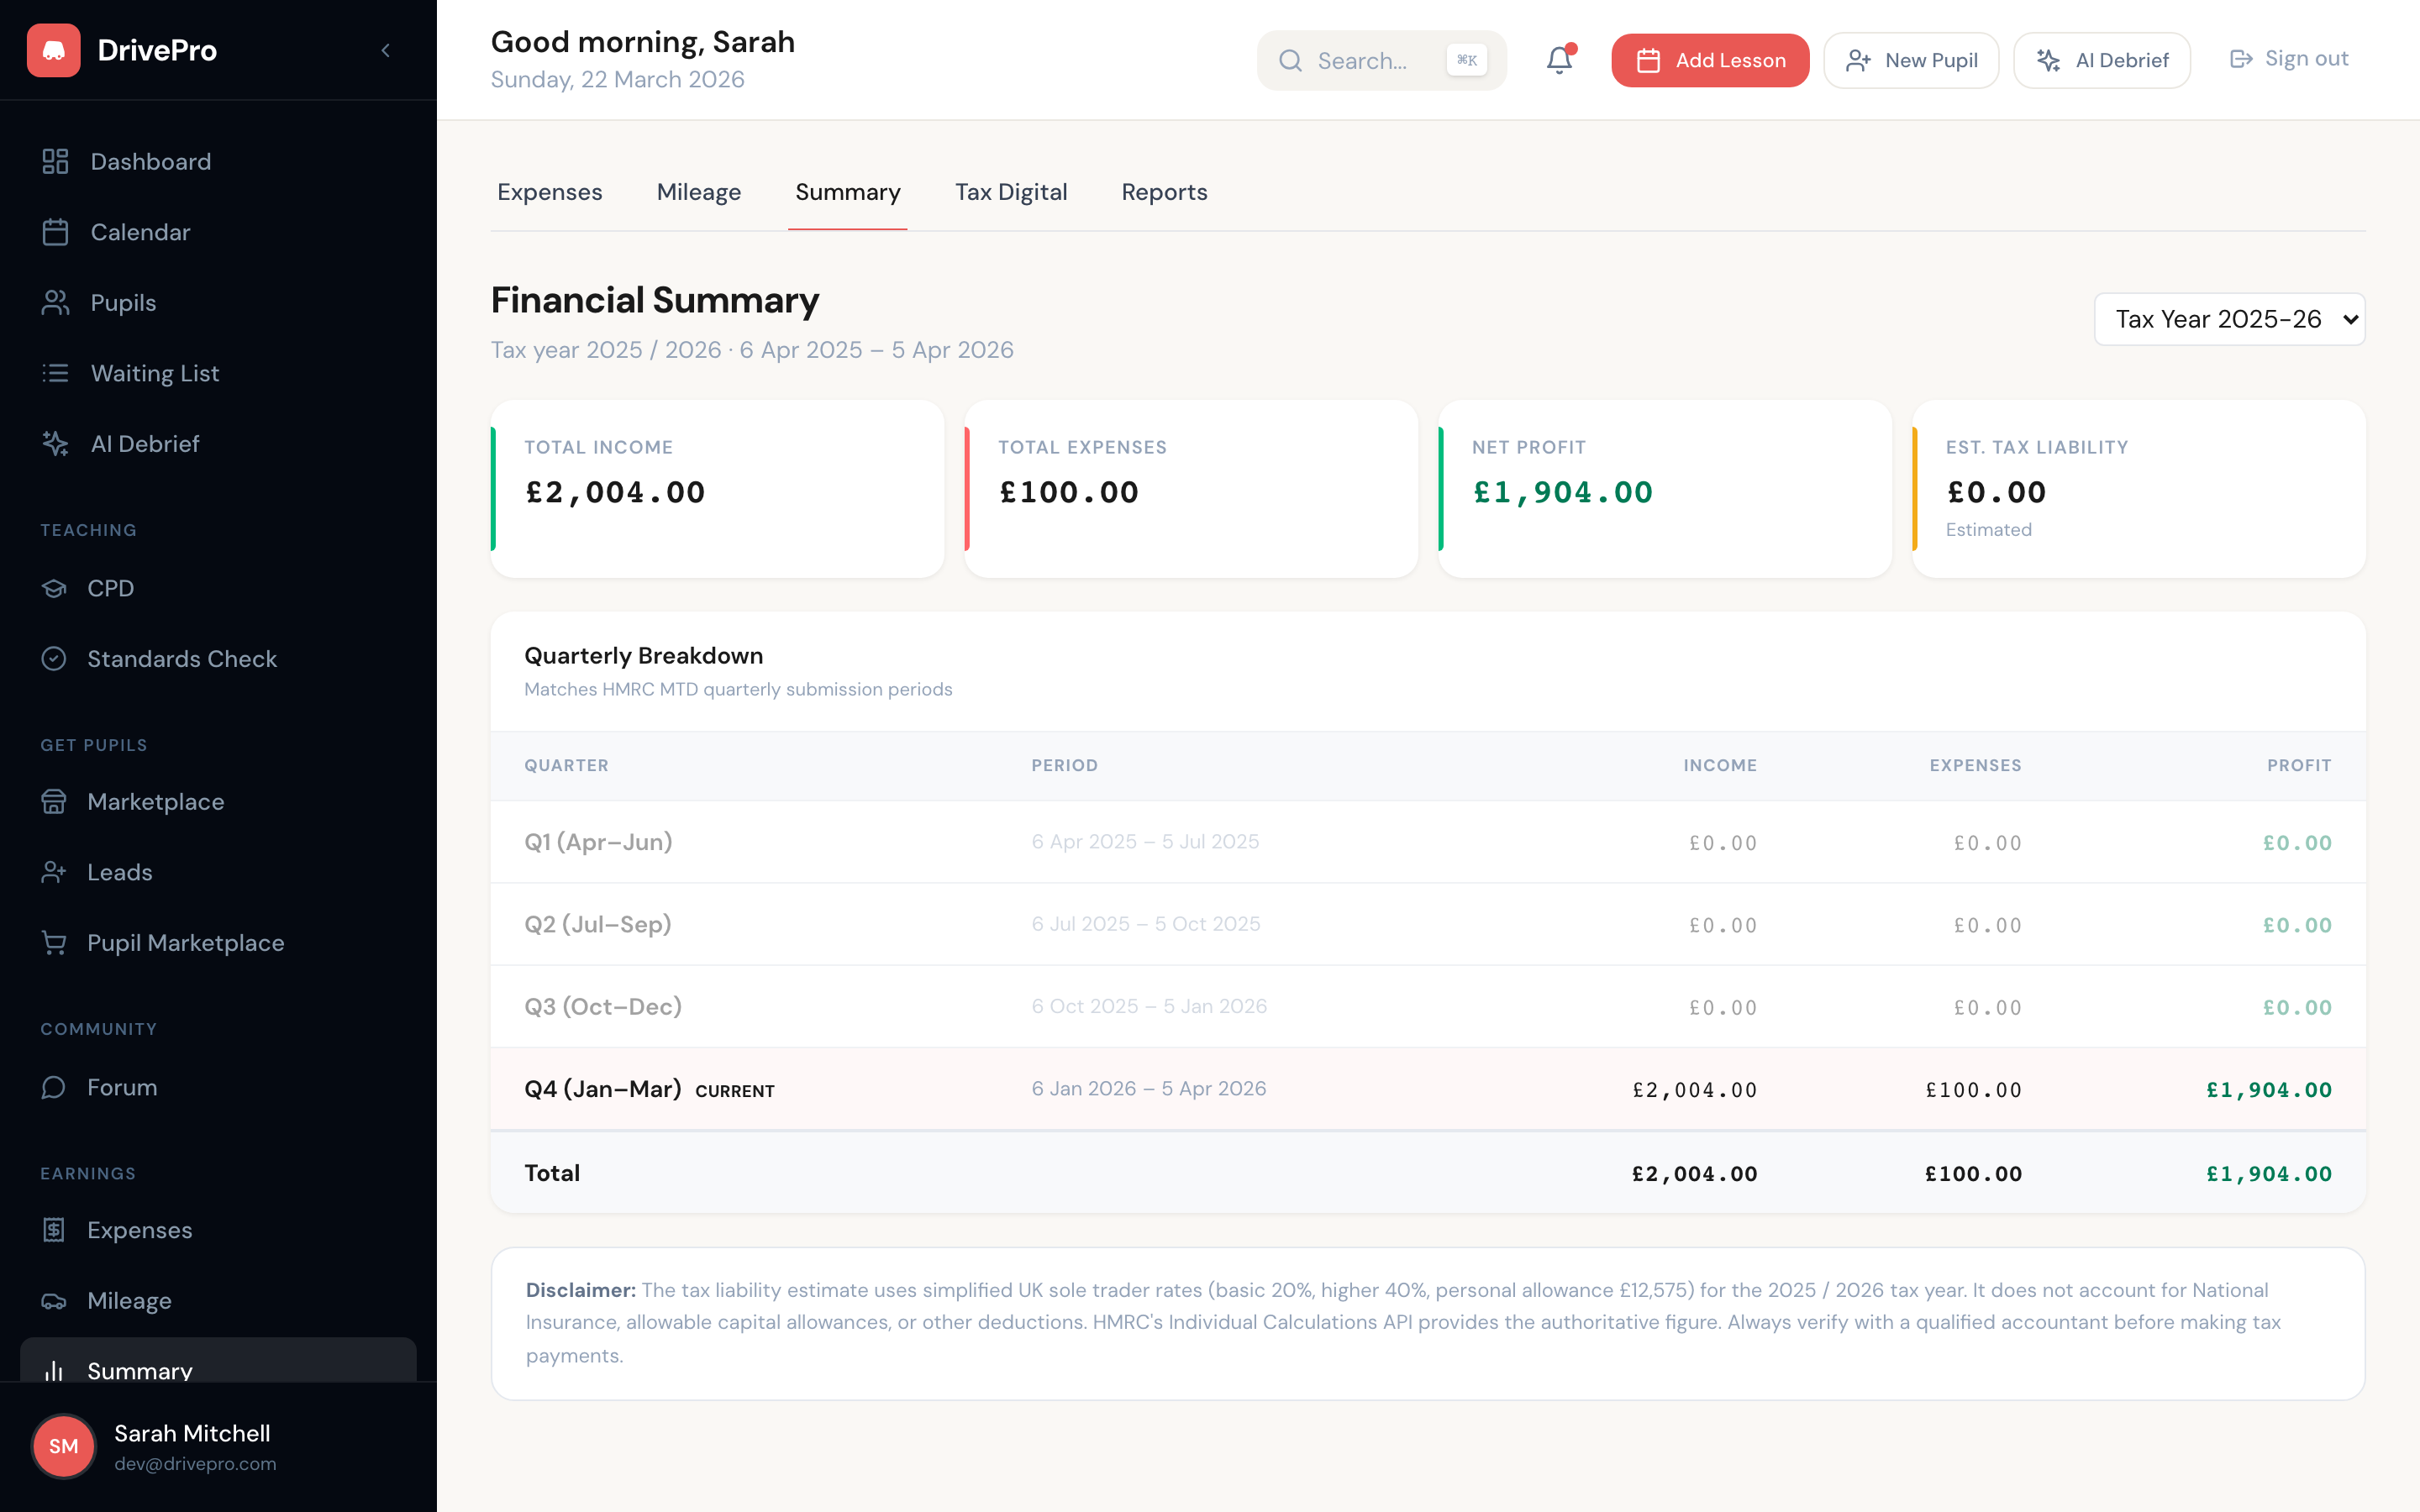The image size is (2420, 1512).
Task: Collapse the sidebar using the chevron
Action: coord(386,50)
